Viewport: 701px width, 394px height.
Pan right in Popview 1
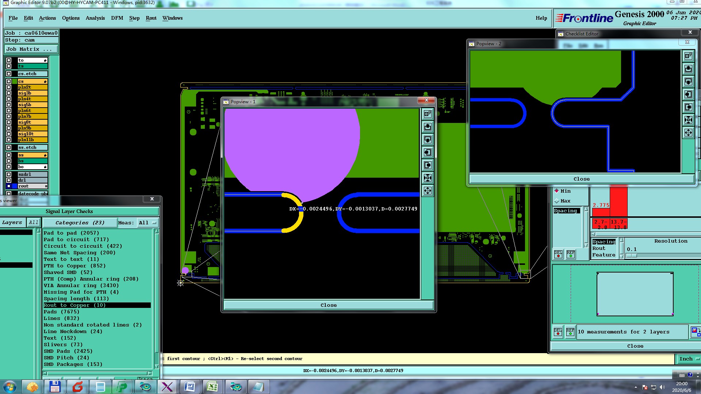(x=428, y=165)
